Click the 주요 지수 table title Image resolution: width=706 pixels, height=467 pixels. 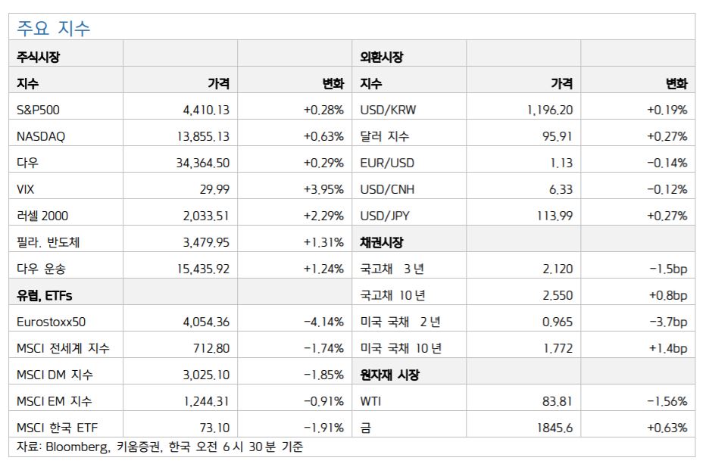coord(53,29)
